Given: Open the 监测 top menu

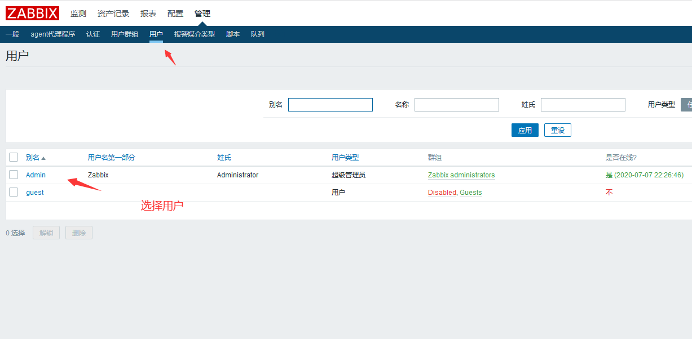Looking at the screenshot, I should tap(78, 14).
